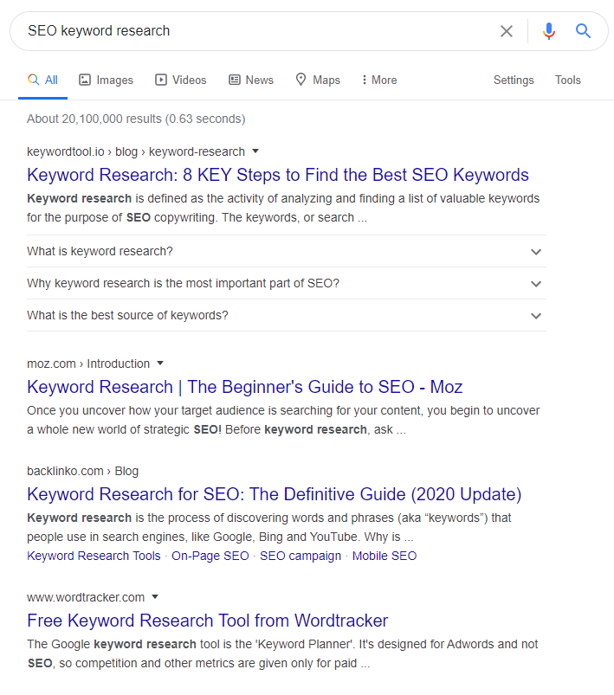Image resolution: width=614 pixels, height=695 pixels.
Task: Open the dropdown arrow next to moz.com Introduction
Action: [x=160, y=364]
